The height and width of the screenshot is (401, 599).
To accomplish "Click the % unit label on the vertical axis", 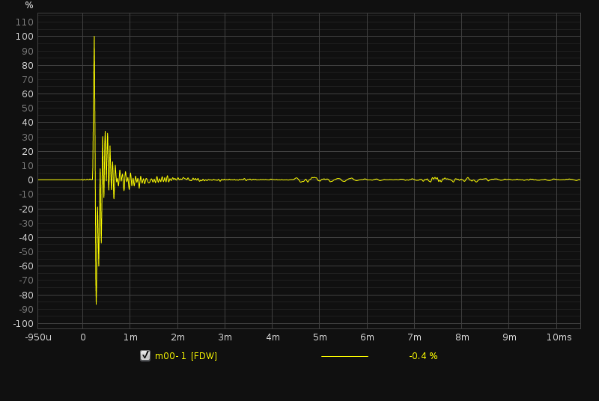I will 29,5.
